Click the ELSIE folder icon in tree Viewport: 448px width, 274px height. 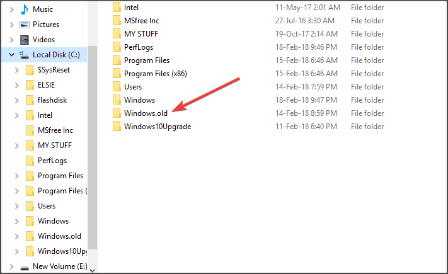point(30,85)
